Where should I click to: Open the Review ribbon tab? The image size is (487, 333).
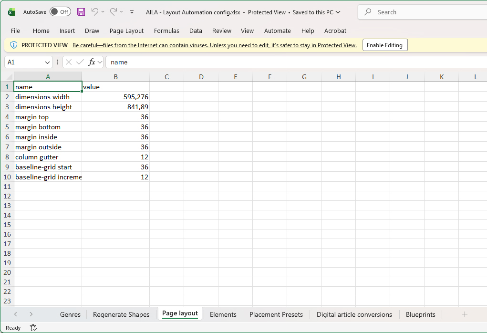pos(222,31)
